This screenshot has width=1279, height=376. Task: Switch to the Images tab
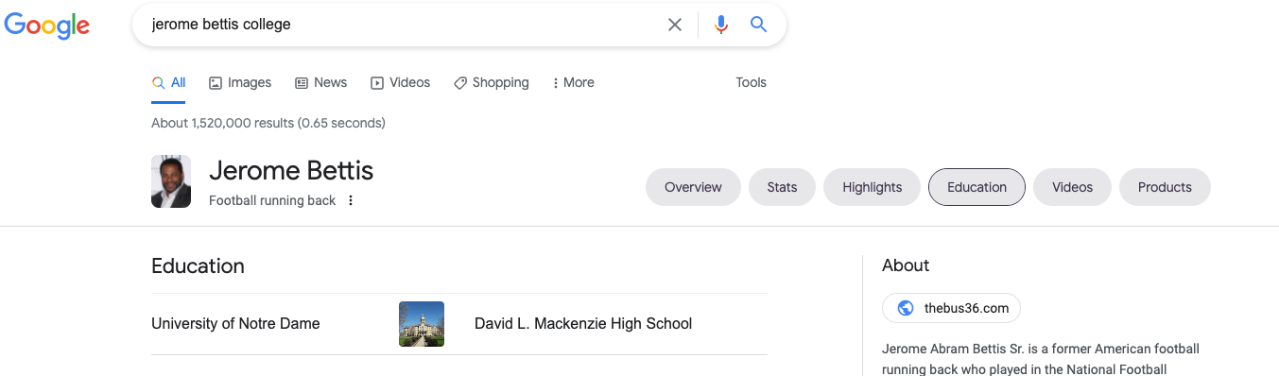click(240, 82)
